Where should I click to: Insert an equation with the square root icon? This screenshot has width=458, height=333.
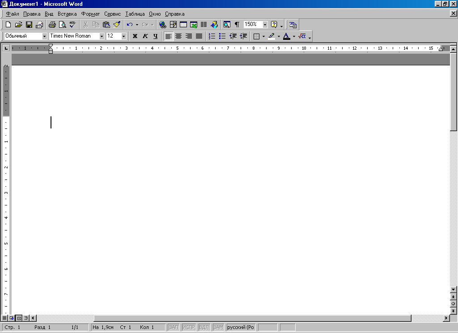302,36
